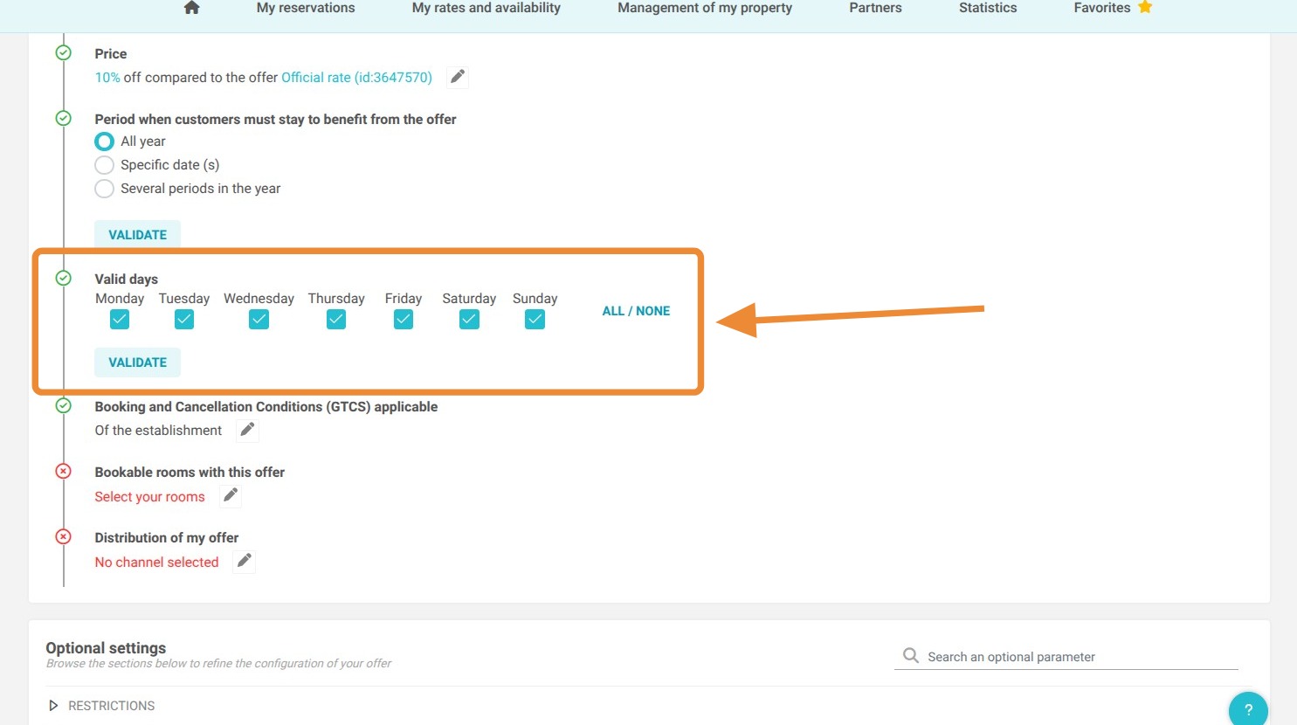Click the Booking Conditions green check icon
The height and width of the screenshot is (725, 1297).
point(64,405)
